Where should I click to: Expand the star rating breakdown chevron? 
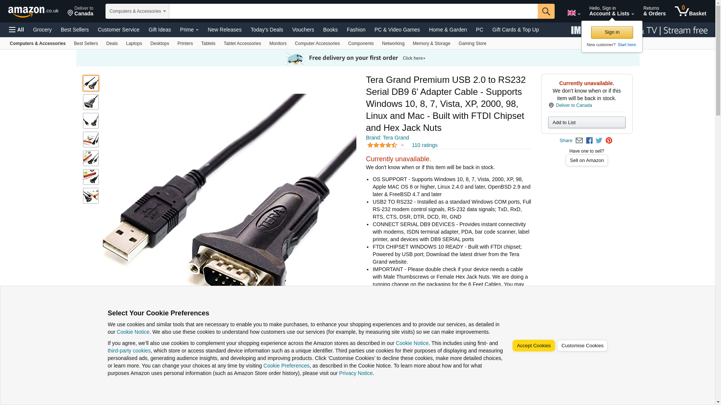402,145
